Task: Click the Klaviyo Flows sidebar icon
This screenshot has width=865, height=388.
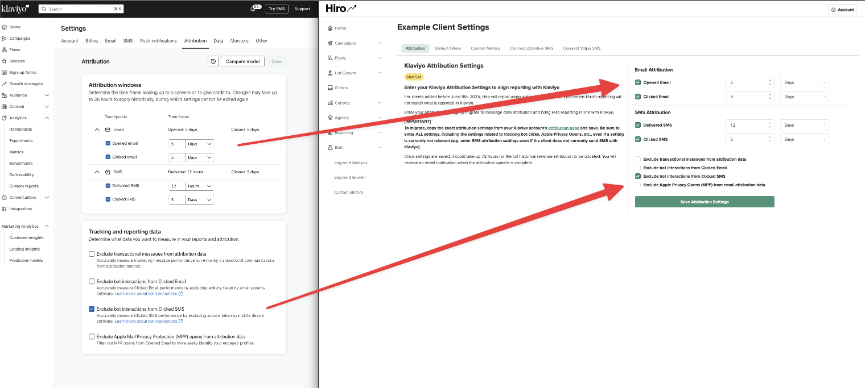Action: coord(5,50)
